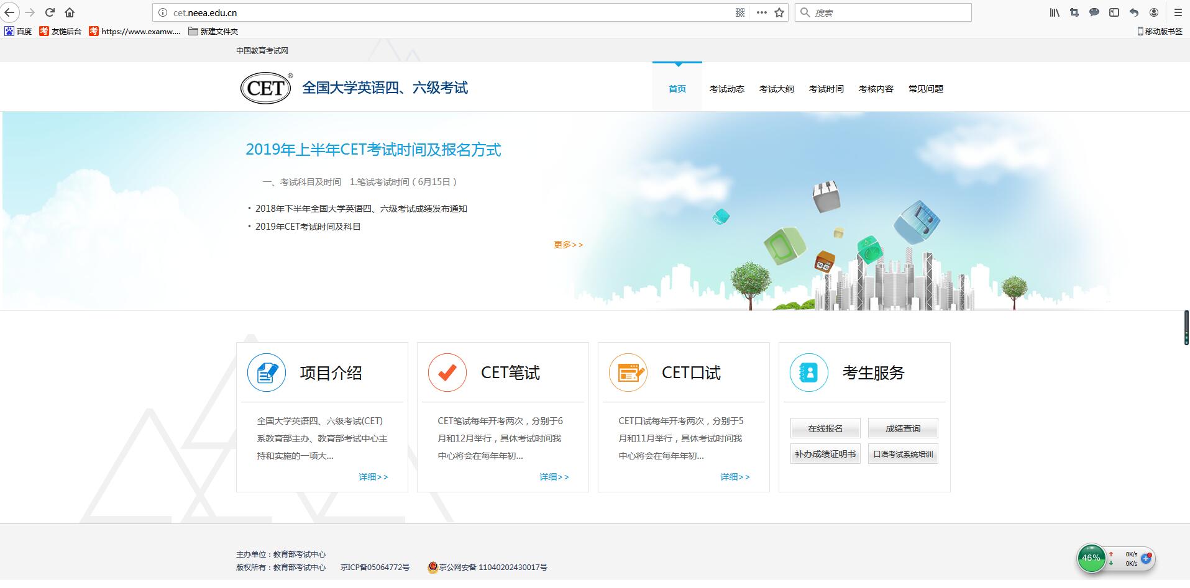
Task: Open 2019年上半年CET考试时间及报名方式 headline
Action: click(x=373, y=150)
